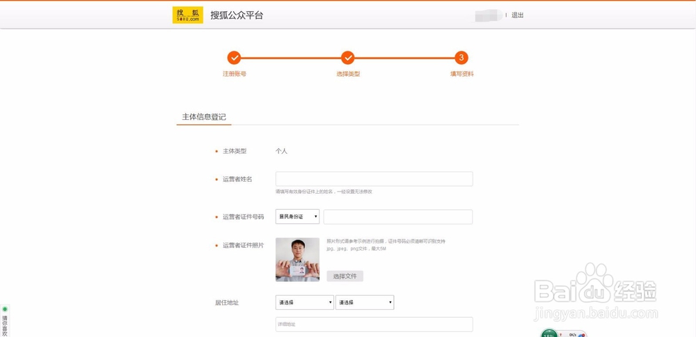Click the 注册账号 step label
This screenshot has height=337, width=696.
click(x=235, y=74)
